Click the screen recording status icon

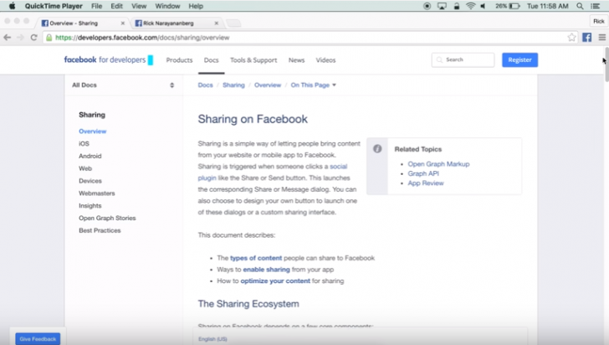(427, 6)
